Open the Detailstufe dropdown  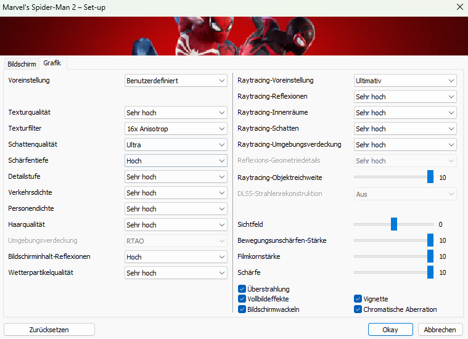click(176, 177)
